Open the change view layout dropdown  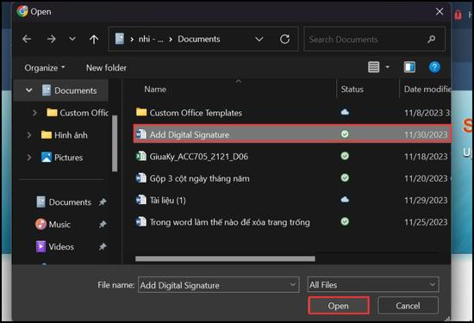pos(388,67)
